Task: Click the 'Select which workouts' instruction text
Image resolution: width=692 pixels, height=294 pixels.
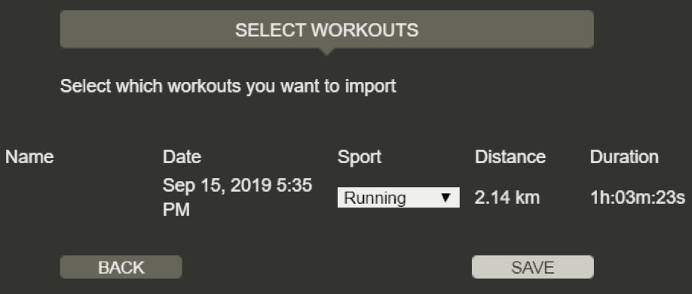Action: (228, 86)
